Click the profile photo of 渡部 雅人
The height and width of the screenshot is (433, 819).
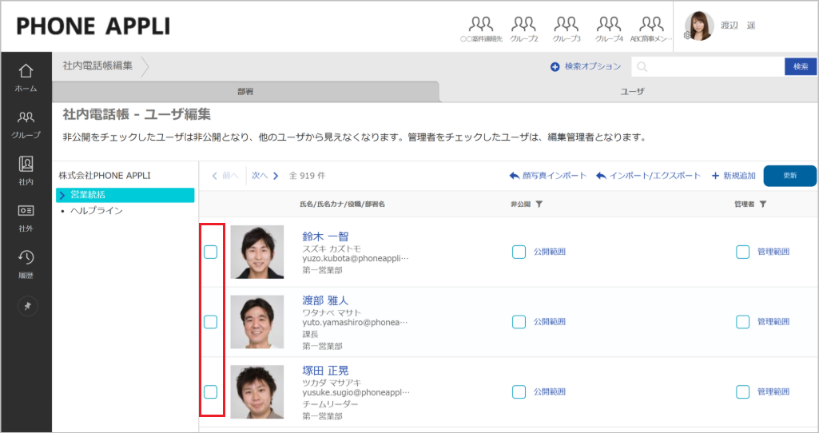[x=256, y=322]
